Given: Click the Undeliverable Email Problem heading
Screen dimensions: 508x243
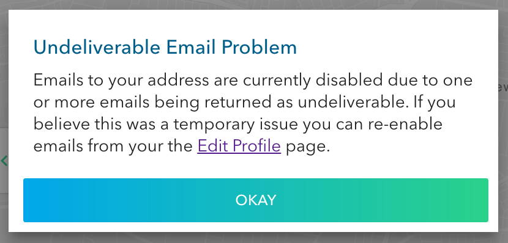Looking at the screenshot, I should point(165,48).
